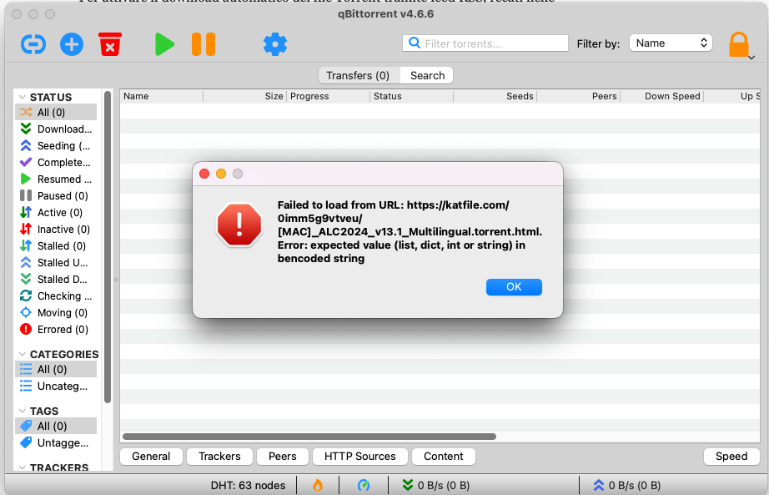Viewport: 769px width, 495px height.
Task: Select All (0) under TAGS
Action: [56, 427]
